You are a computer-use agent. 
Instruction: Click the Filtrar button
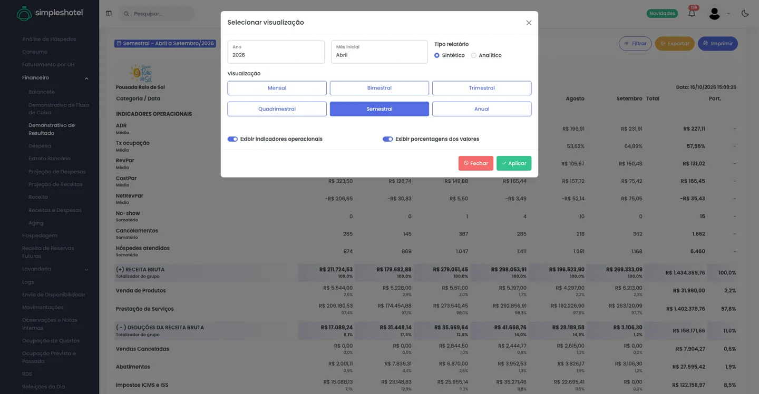click(635, 44)
